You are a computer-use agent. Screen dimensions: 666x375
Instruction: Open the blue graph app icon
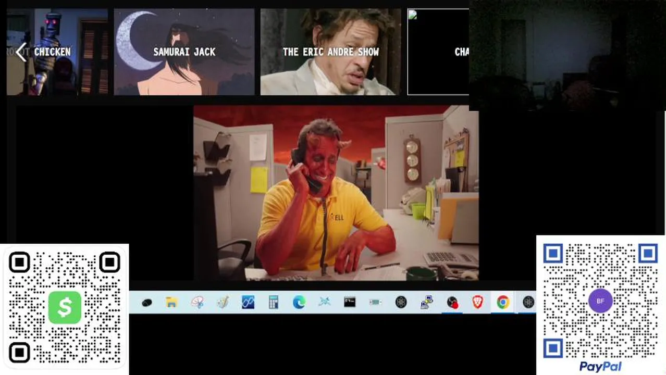(248, 302)
